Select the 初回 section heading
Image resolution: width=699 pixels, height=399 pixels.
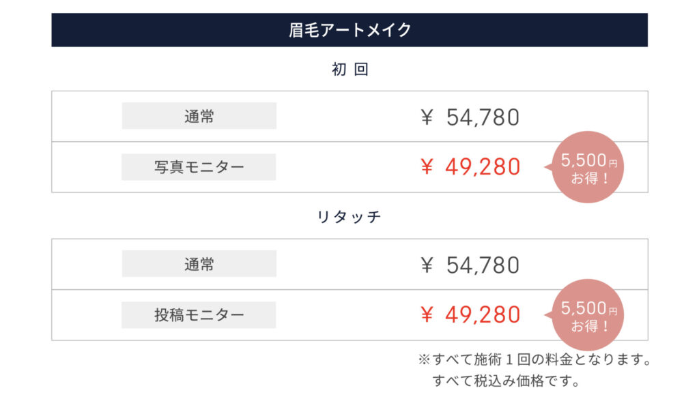pyautogui.click(x=349, y=70)
